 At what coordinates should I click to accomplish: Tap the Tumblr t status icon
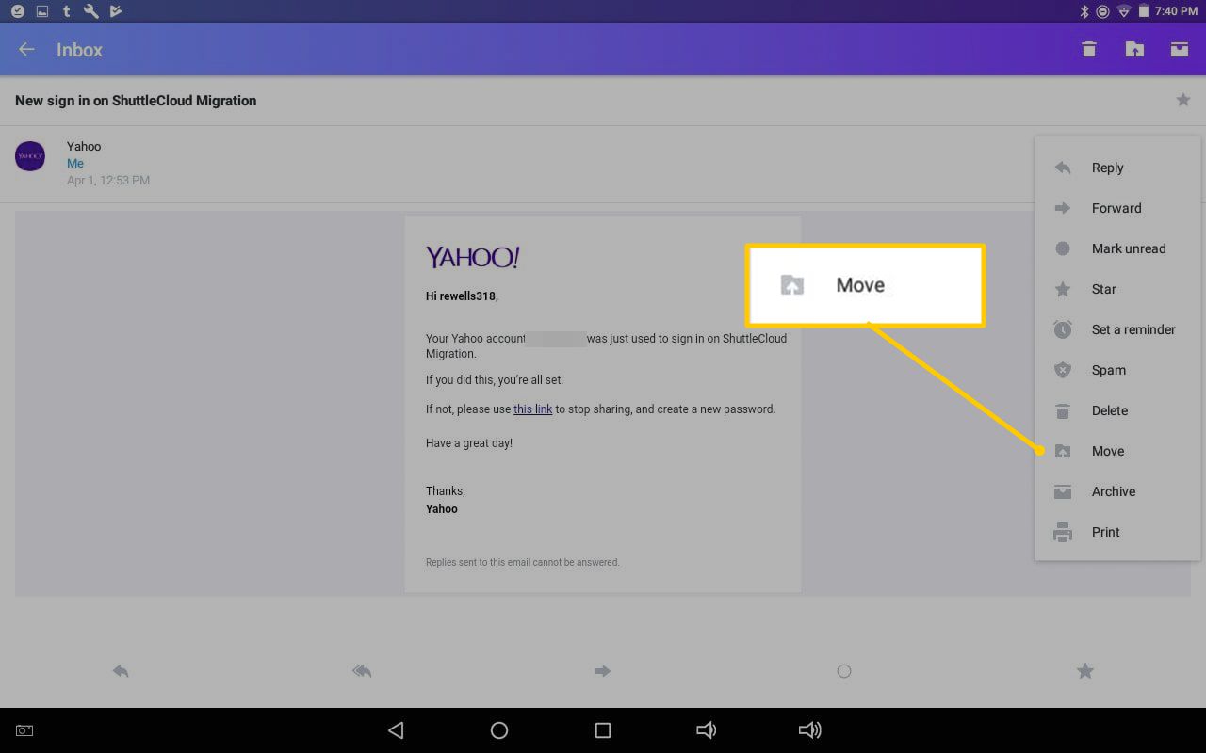[x=66, y=11]
